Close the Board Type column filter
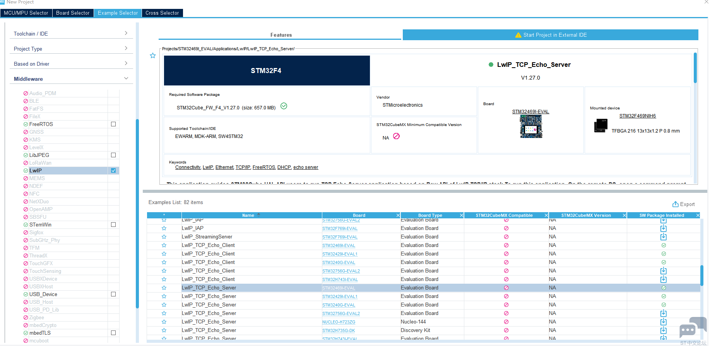This screenshot has width=710, height=349. [x=461, y=215]
